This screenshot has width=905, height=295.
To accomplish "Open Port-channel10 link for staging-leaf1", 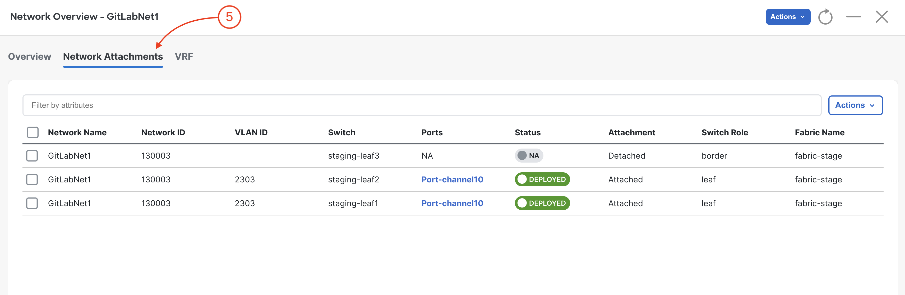I will coord(452,203).
